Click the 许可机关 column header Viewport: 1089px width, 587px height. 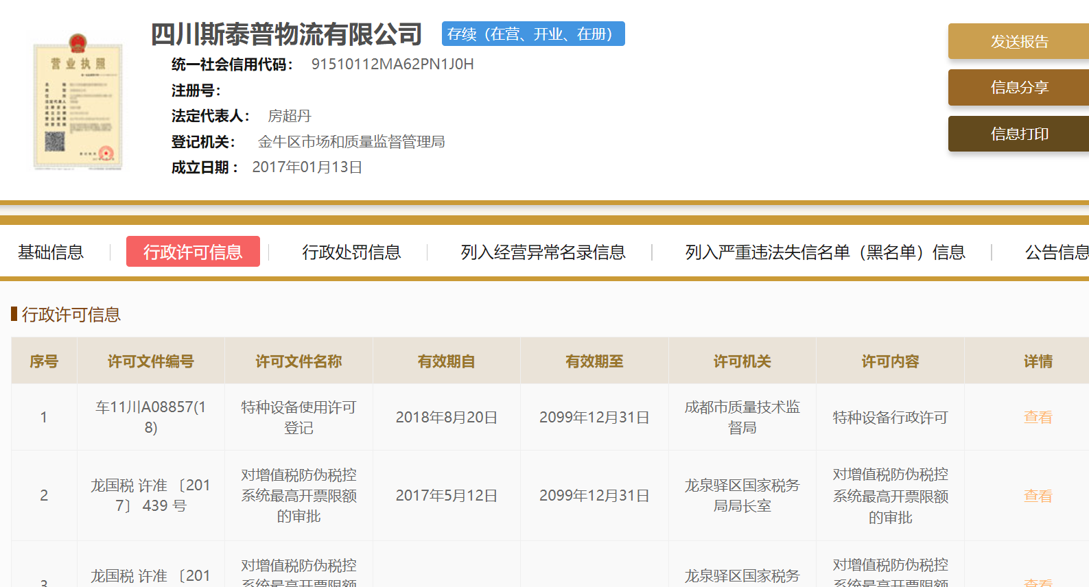click(x=742, y=361)
